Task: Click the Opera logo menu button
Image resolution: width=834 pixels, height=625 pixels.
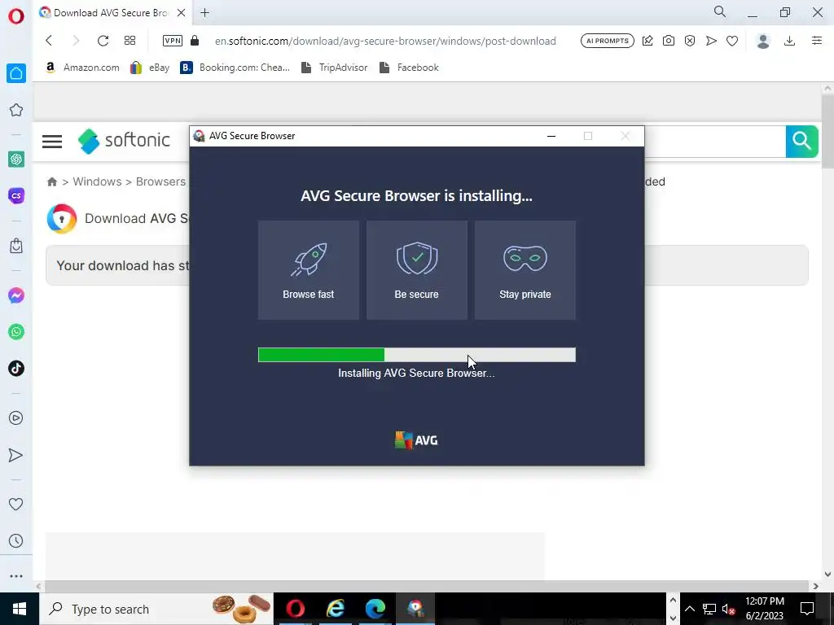Action: tap(16, 16)
